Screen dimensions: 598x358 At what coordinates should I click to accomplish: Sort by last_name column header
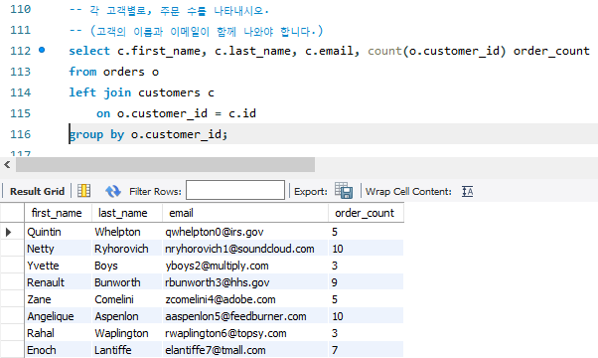[127, 213]
